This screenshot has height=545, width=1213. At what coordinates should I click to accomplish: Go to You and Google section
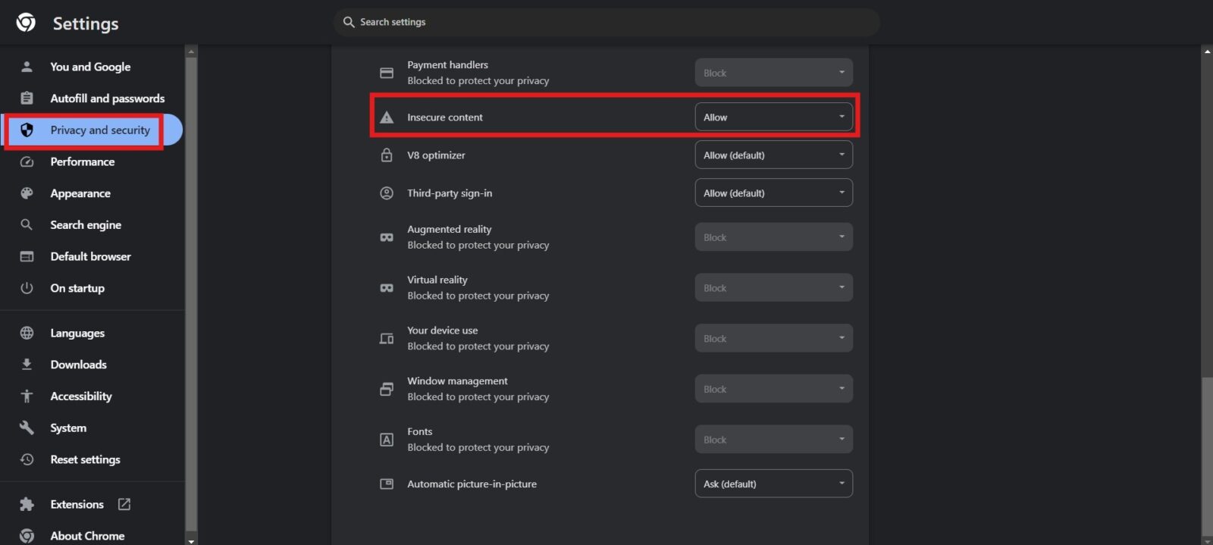[x=90, y=67]
